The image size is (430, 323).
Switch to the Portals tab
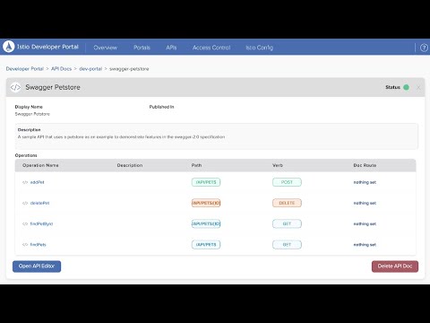(142, 48)
